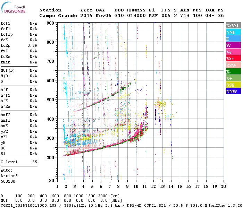Image resolution: width=243 pixels, height=208 pixels.
Task: Click the h`F parameter label
Action: 4,90
